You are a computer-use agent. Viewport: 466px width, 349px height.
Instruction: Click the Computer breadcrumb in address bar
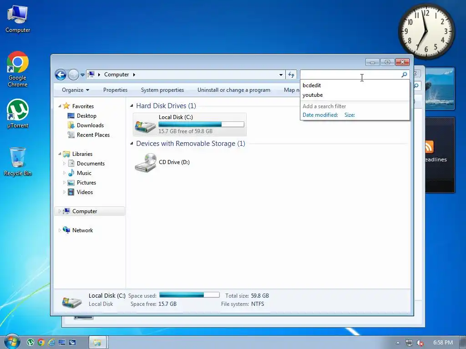116,75
